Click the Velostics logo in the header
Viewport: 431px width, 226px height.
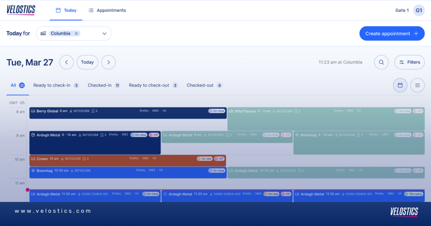click(x=21, y=10)
